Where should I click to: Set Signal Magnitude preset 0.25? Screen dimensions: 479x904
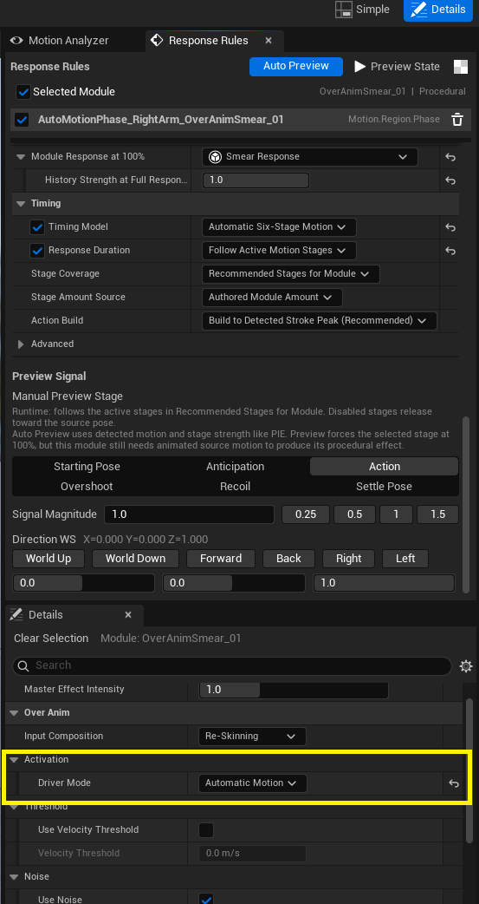pos(306,514)
